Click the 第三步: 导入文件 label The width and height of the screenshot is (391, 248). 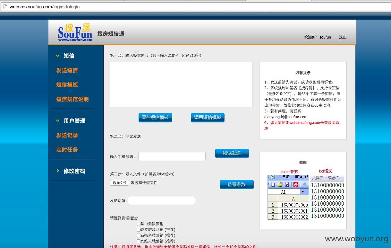click(142, 174)
